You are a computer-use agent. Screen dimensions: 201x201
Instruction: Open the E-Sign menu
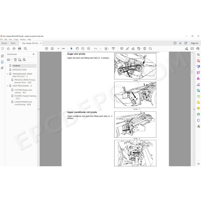pyautogui.click(x=16, y=40)
